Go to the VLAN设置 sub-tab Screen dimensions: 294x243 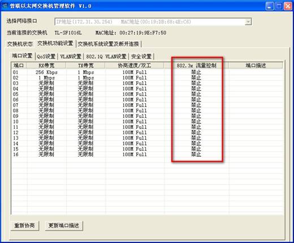point(71,56)
